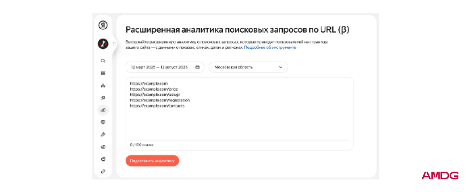This screenshot has height=192, width=471.
Task: Open the Подробнее об инструменте link
Action: click(x=270, y=47)
